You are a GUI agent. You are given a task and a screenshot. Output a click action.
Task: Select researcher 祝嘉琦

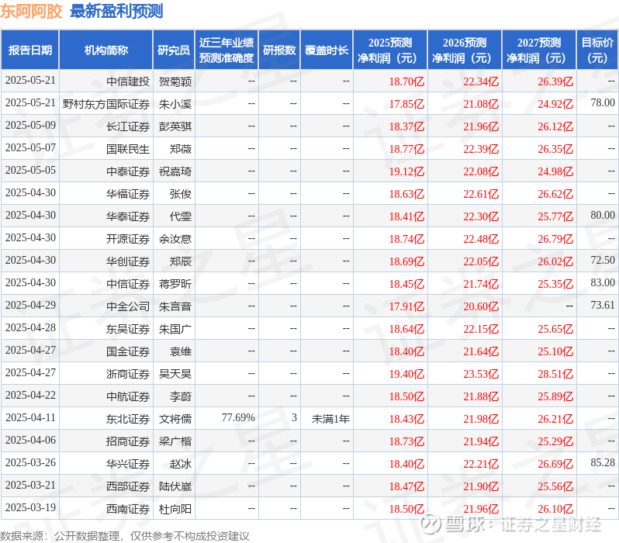[x=175, y=171]
